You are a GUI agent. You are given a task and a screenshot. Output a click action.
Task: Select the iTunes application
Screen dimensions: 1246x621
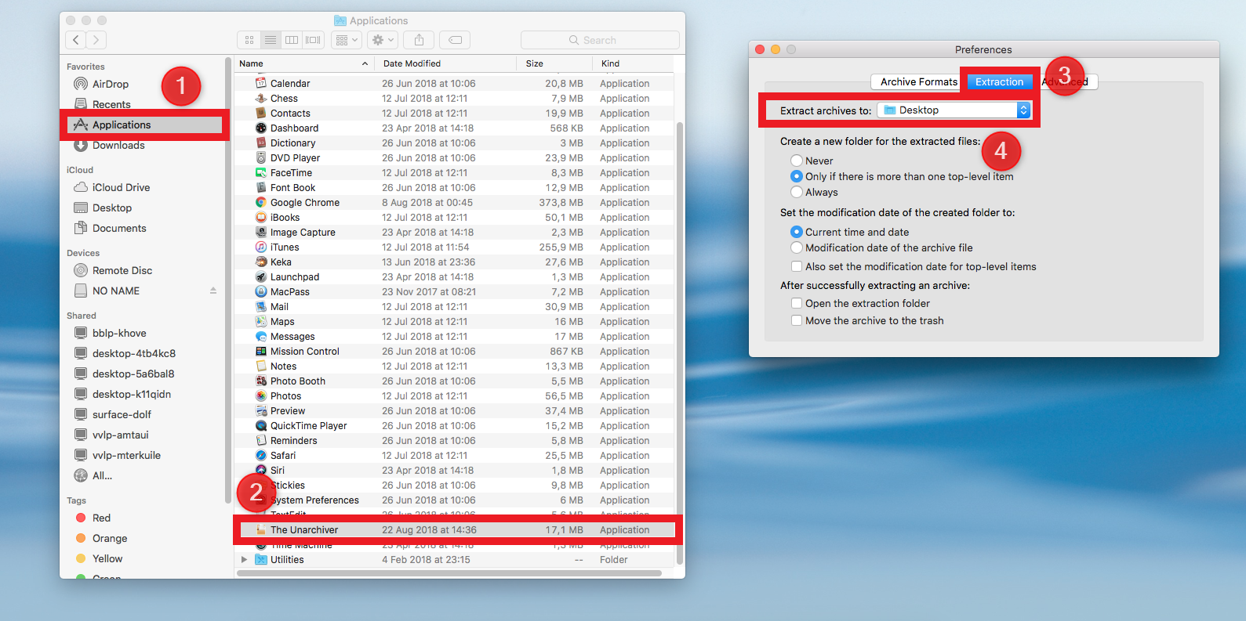[453, 247]
